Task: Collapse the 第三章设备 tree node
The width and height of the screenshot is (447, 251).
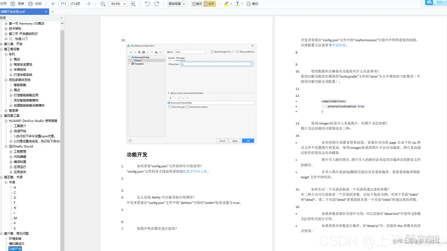Action: [1, 49]
